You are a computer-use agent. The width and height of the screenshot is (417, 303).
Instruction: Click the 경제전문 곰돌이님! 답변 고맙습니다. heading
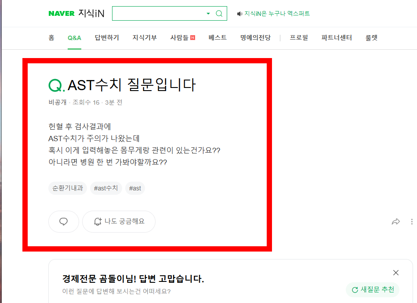click(133, 279)
